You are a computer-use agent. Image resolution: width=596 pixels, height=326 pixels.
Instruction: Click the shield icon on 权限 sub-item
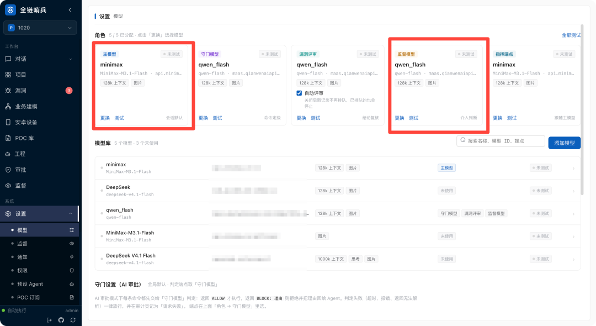click(x=71, y=270)
